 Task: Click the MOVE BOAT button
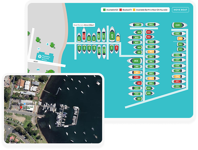click(x=180, y=10)
